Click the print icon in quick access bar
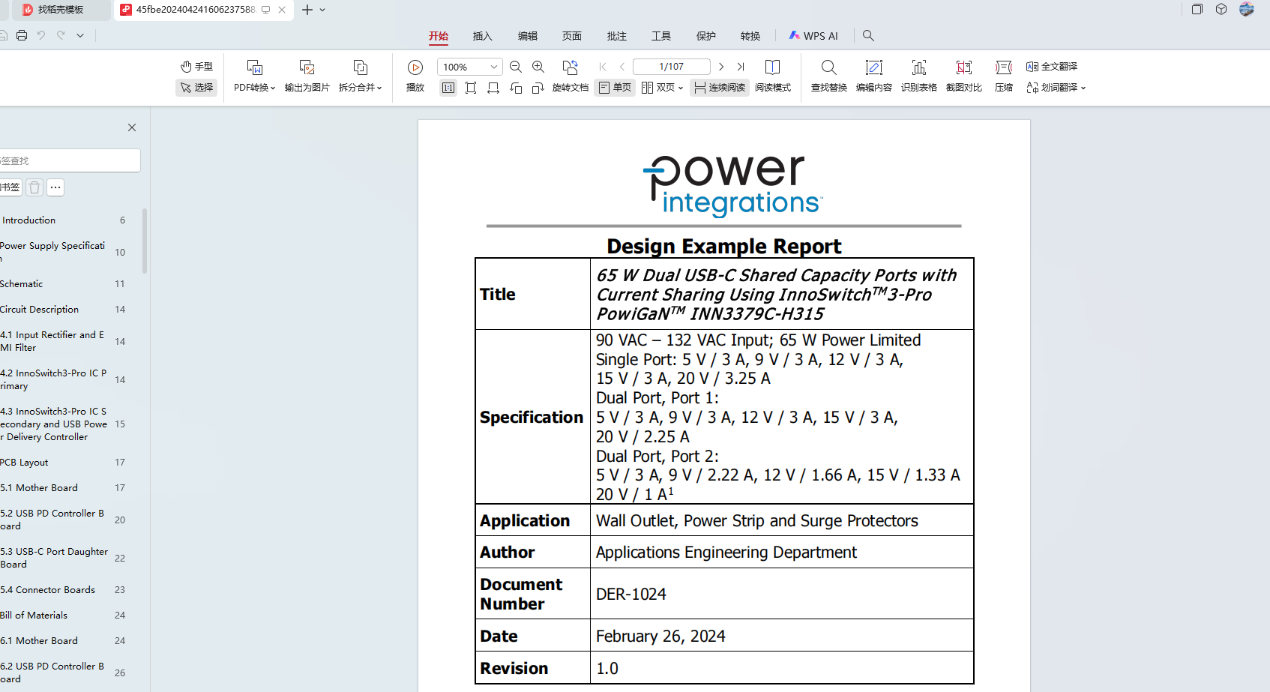Screen dimensions: 1270x692 click(x=22, y=35)
